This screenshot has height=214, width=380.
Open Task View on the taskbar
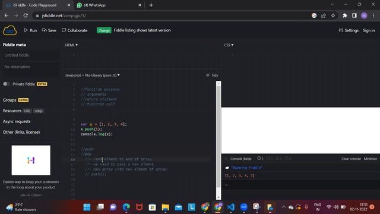[100, 207]
